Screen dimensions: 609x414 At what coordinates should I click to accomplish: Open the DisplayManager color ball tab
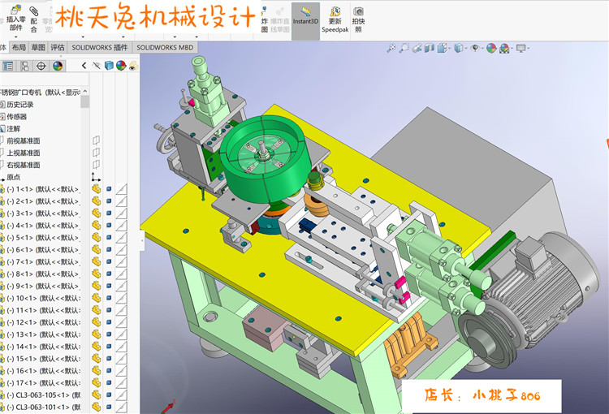(58, 66)
